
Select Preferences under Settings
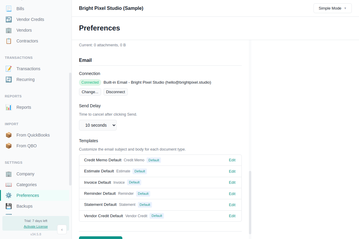pyautogui.click(x=27, y=195)
